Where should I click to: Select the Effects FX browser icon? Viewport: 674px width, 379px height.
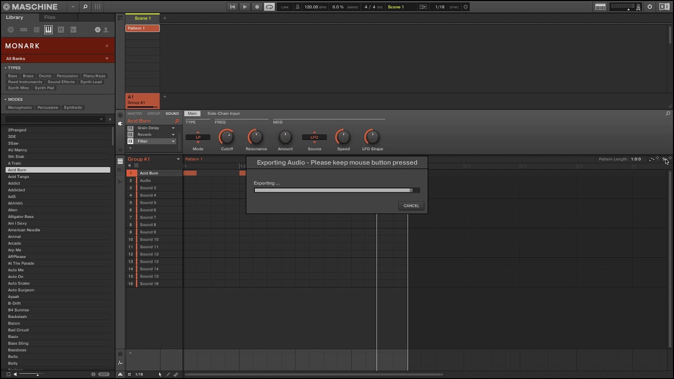(61, 30)
